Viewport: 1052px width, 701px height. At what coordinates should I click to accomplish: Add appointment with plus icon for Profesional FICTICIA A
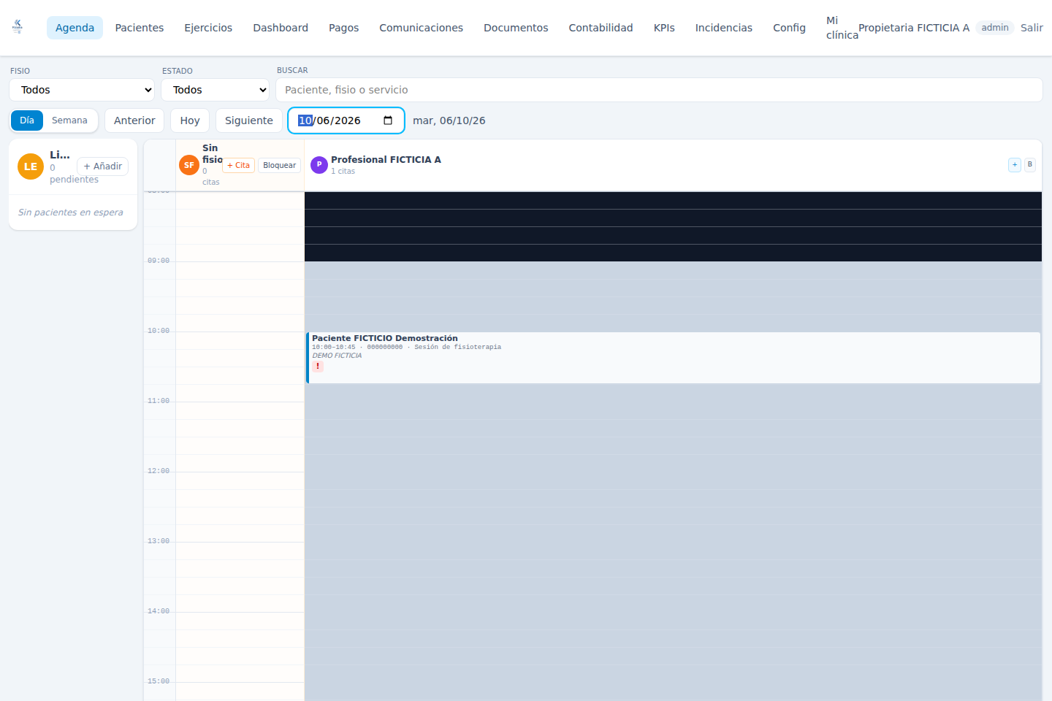(x=1015, y=165)
